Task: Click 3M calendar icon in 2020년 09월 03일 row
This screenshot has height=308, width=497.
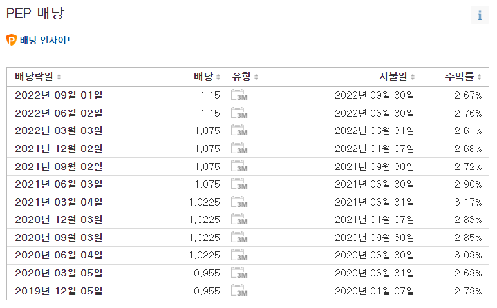Action: click(239, 238)
